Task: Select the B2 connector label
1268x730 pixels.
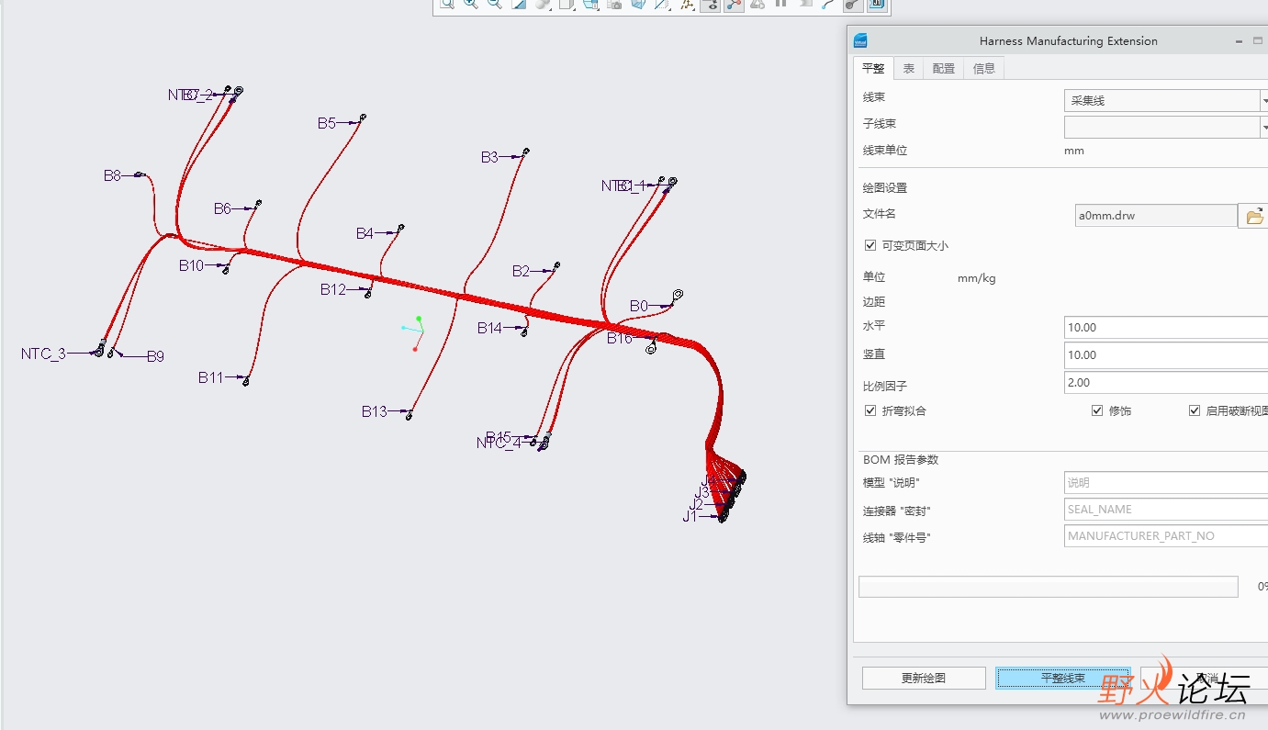Action: 521,271
